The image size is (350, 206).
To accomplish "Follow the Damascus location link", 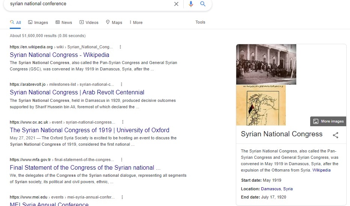I will (271, 189).
